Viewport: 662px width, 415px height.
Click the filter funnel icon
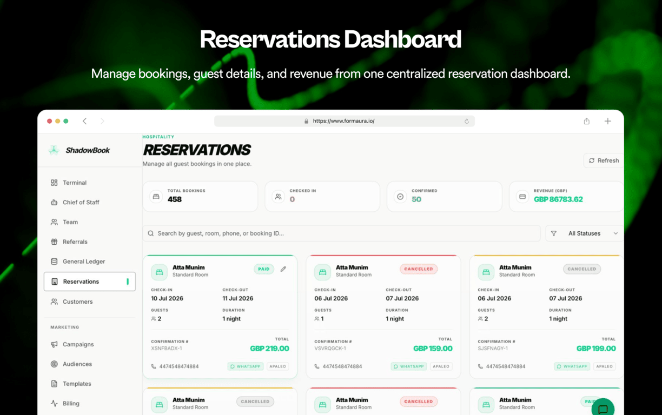tap(554, 233)
